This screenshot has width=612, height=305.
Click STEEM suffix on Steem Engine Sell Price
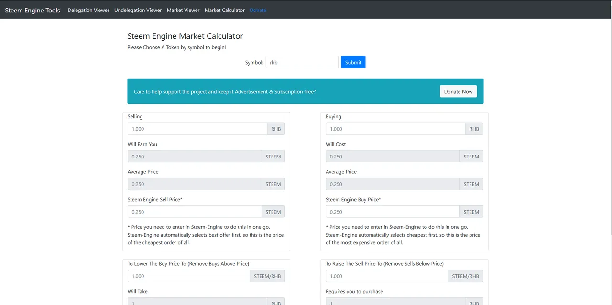273,212
